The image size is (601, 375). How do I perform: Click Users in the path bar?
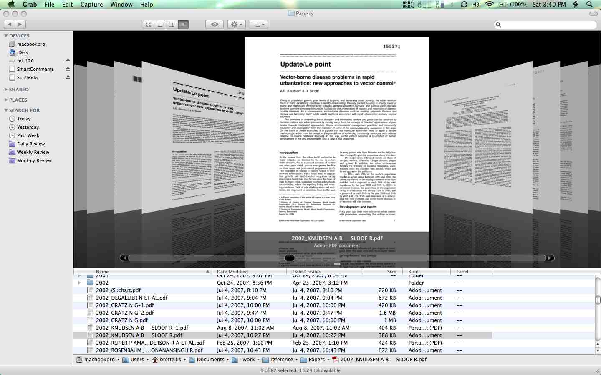point(133,360)
